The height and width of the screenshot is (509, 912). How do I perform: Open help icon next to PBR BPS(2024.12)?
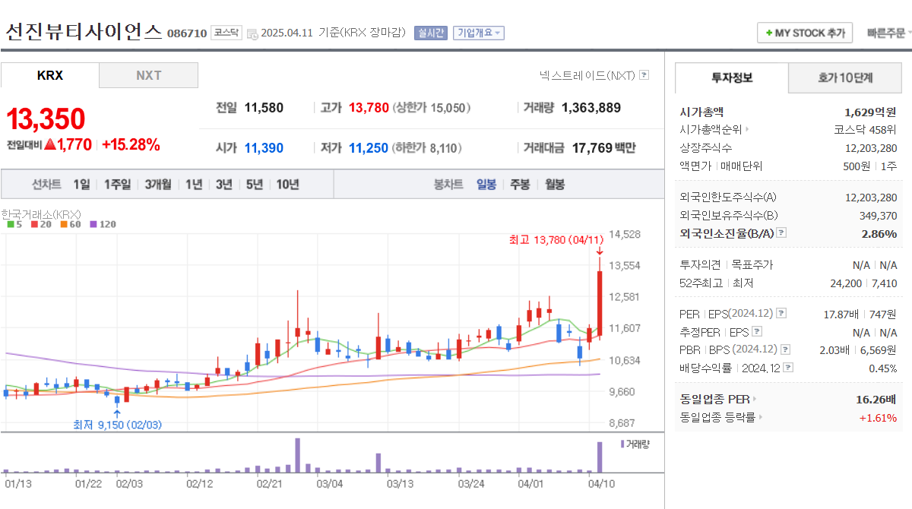pos(785,349)
